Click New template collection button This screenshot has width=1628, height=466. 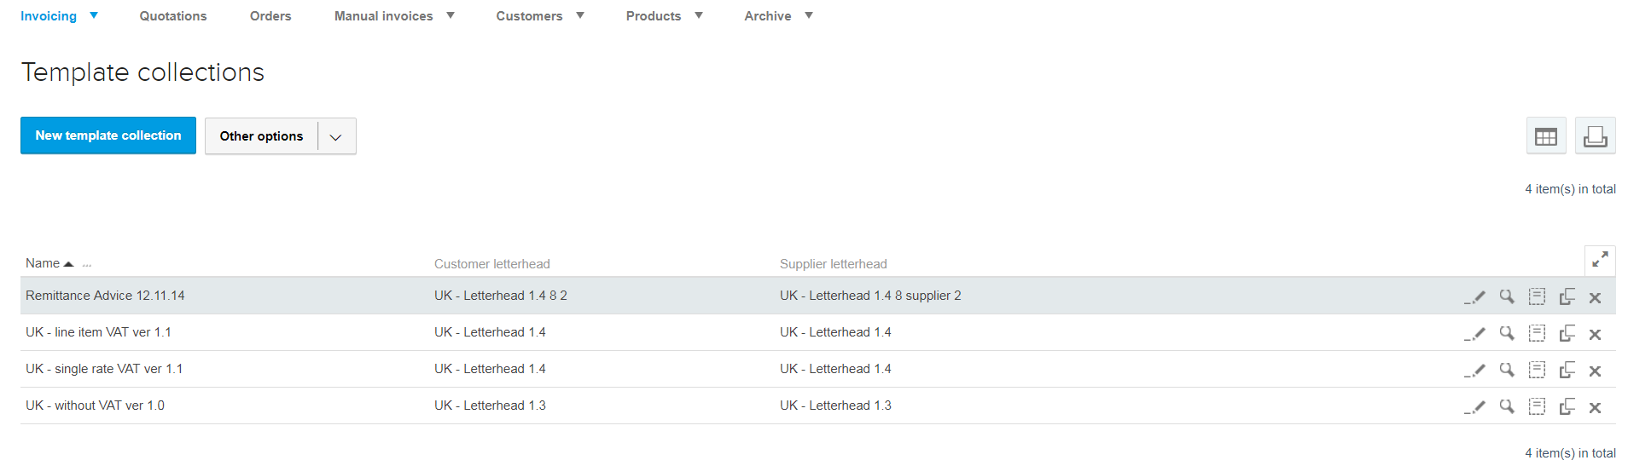point(108,135)
